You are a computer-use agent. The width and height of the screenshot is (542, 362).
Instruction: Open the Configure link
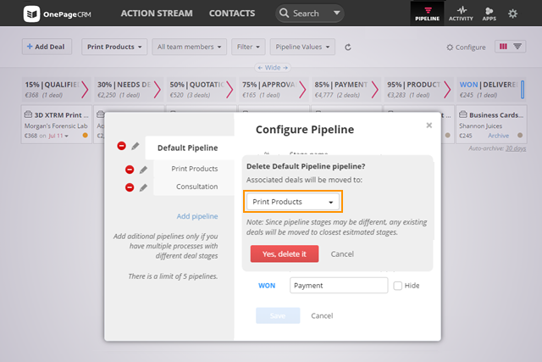point(466,47)
